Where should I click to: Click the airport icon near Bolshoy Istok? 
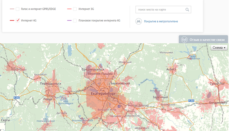point(119,106)
